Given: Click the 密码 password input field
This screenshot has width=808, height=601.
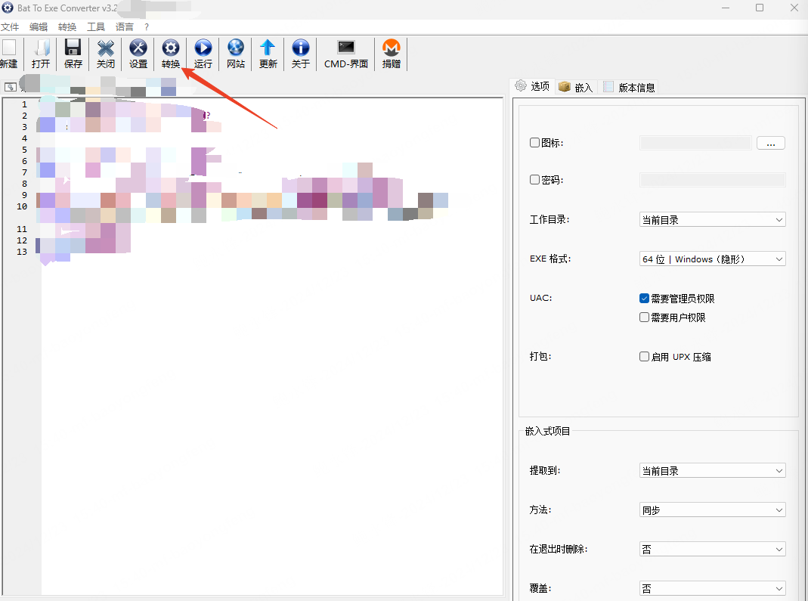Looking at the screenshot, I should coord(713,180).
